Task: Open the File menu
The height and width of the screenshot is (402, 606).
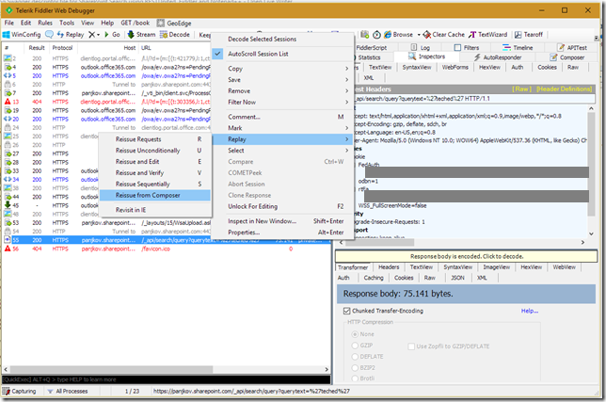Action: tap(9, 23)
